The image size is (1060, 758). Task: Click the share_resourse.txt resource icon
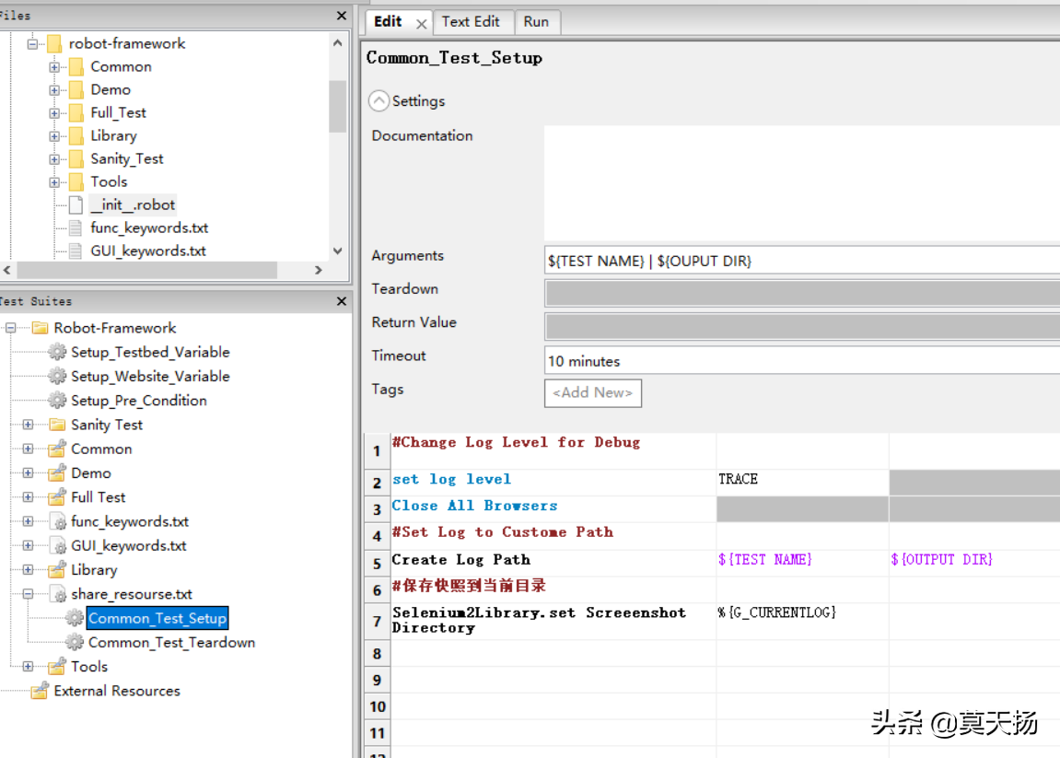(59, 594)
